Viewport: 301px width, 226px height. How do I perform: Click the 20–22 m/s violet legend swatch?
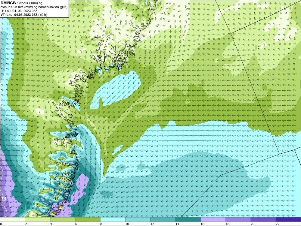(263, 219)
